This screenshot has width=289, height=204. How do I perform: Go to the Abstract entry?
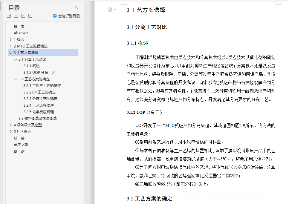[21, 33]
